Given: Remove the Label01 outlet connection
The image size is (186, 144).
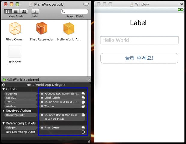Looking at the screenshot, I should (x=42, y=98).
